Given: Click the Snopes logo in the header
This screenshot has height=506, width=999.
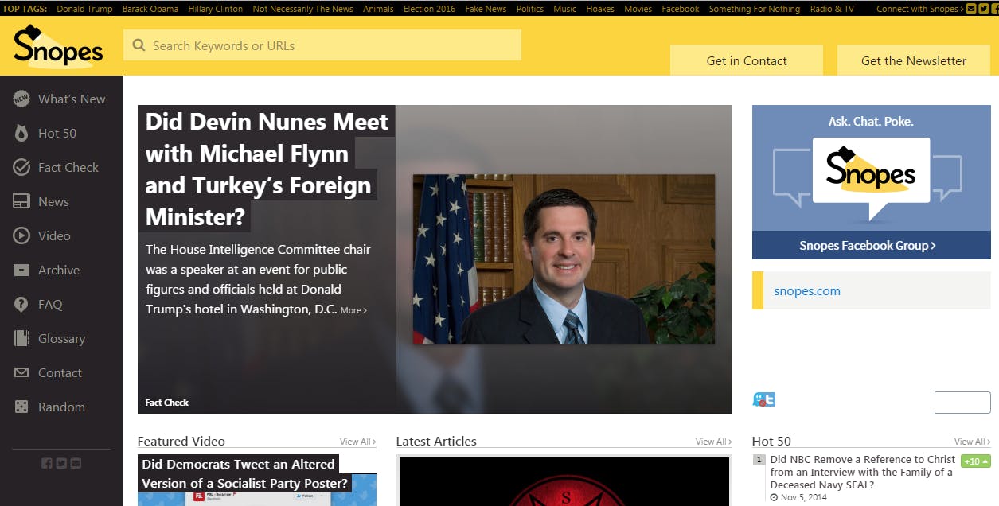Looking at the screenshot, I should tap(58, 46).
